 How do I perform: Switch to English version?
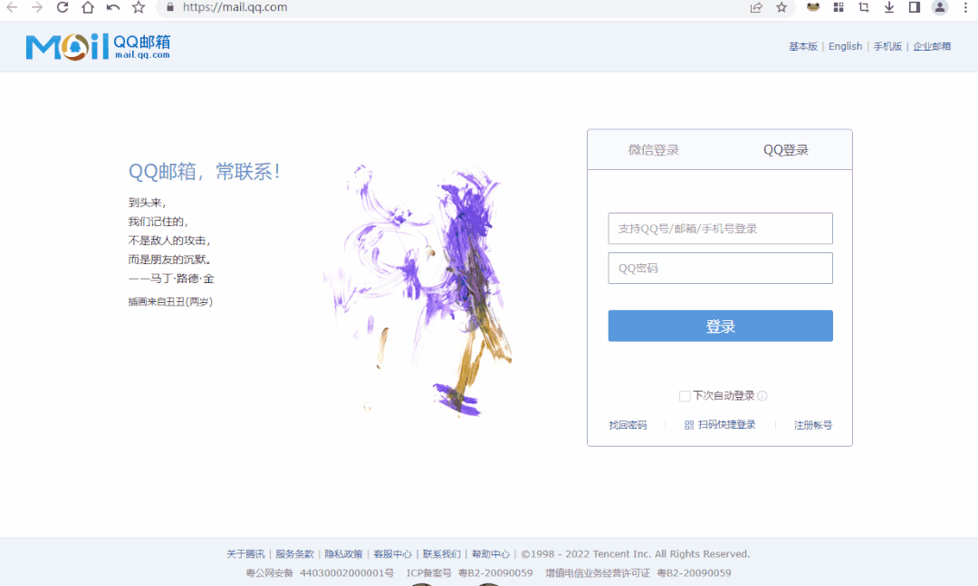(845, 46)
